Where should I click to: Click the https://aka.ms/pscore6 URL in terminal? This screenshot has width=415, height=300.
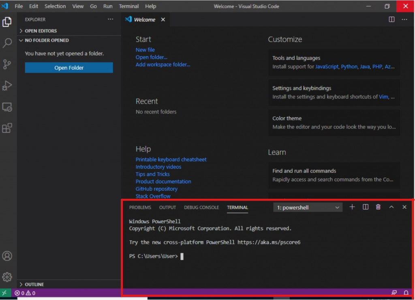coord(269,242)
